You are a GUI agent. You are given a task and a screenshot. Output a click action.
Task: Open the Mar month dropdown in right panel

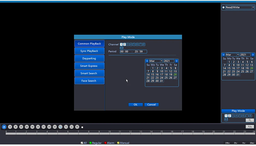click(238, 55)
